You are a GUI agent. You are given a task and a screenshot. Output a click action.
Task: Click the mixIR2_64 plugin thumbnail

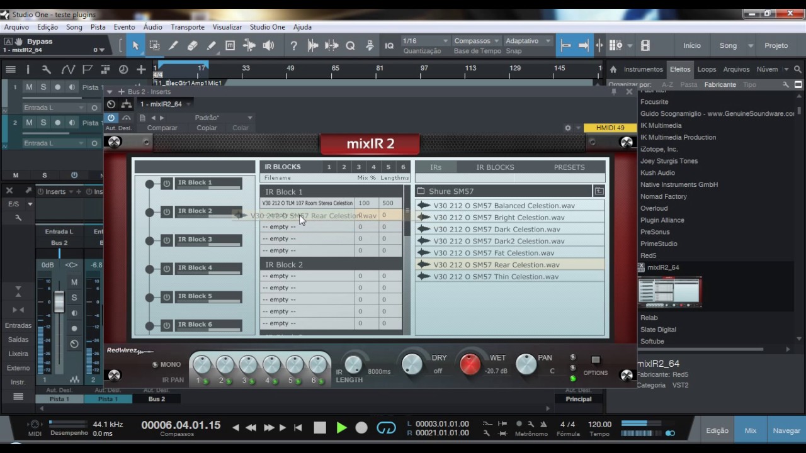(669, 291)
